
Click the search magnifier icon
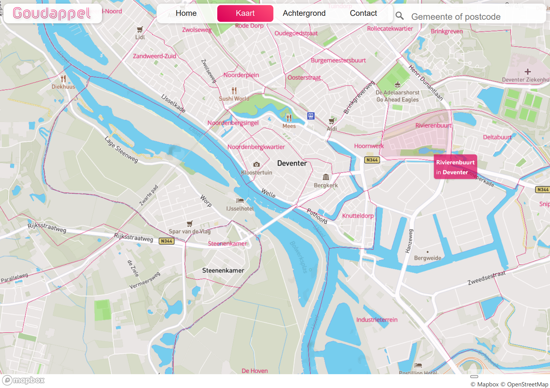[399, 16]
